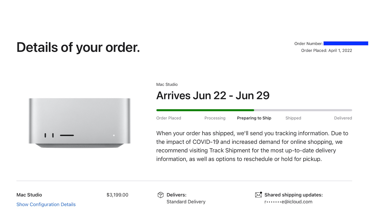
Task: Click the Order Placed April 1, 2022 date
Action: coord(326,50)
